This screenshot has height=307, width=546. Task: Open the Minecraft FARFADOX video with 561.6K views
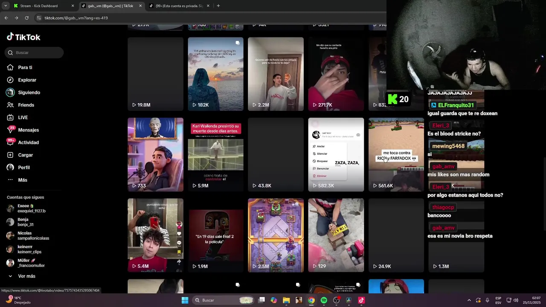pos(396,155)
